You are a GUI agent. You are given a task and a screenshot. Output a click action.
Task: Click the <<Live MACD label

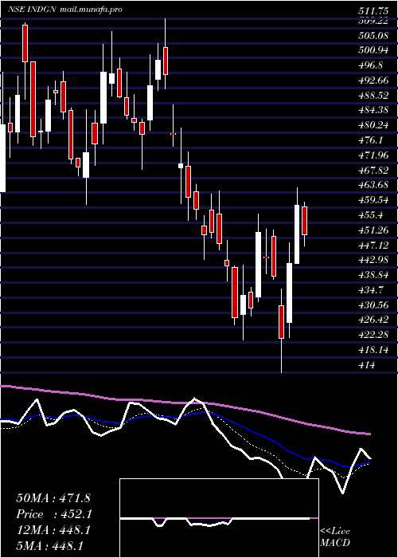click(x=335, y=537)
